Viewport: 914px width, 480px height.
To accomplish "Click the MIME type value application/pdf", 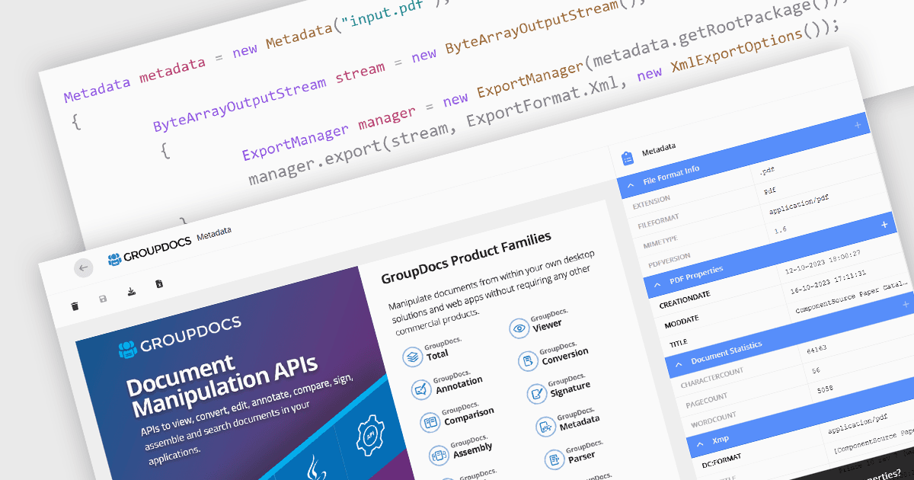I will click(798, 203).
